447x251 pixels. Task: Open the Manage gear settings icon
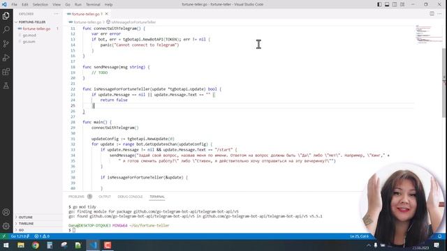tap(6, 226)
